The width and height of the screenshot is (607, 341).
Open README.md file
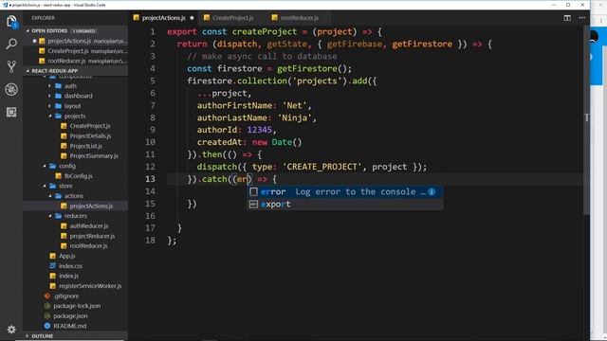point(69,326)
